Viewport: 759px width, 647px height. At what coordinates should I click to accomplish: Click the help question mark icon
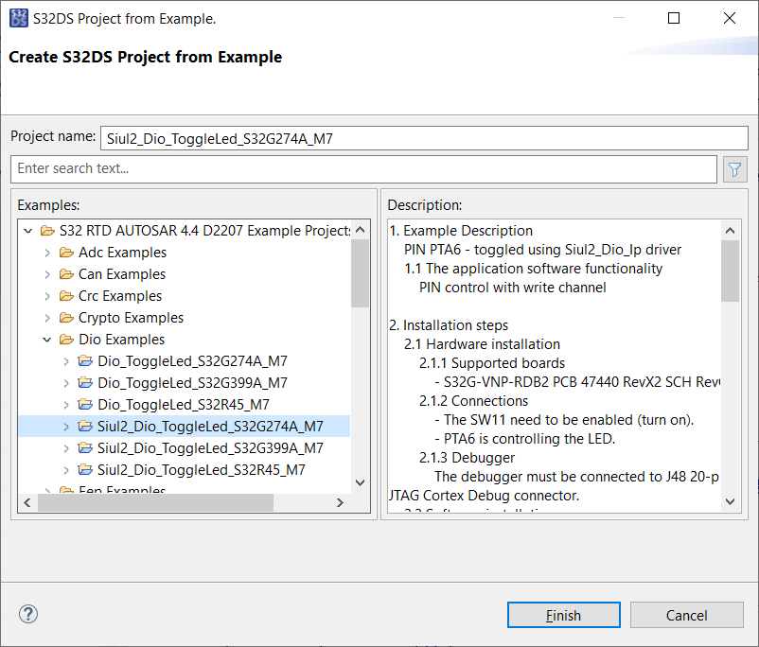click(x=27, y=614)
